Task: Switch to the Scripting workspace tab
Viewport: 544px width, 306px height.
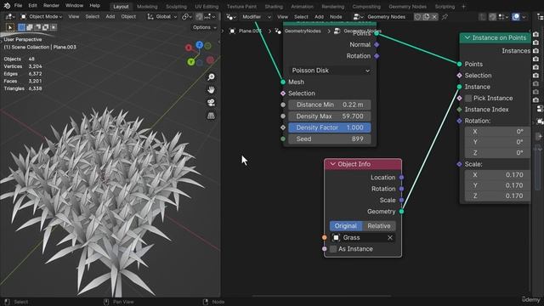Action: pyautogui.click(x=445, y=6)
